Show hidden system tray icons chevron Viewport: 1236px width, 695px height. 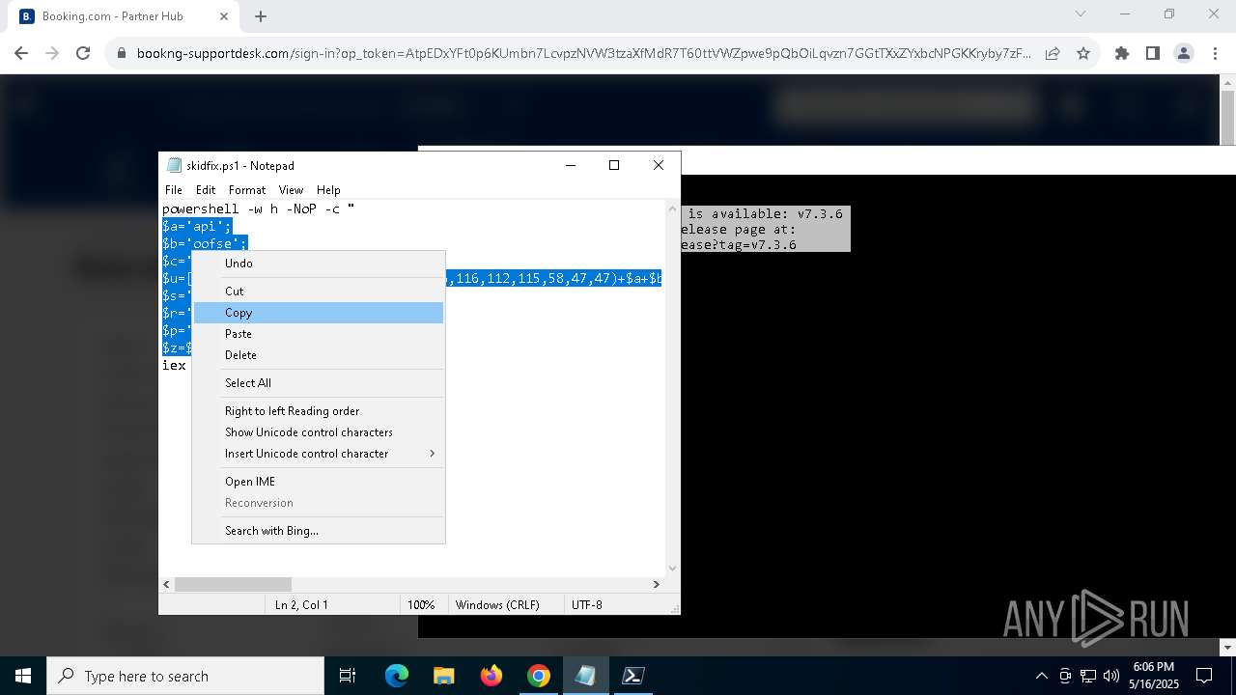(1041, 676)
